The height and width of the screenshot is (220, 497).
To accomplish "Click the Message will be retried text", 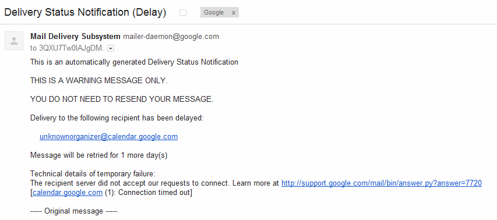I will 99,155.
